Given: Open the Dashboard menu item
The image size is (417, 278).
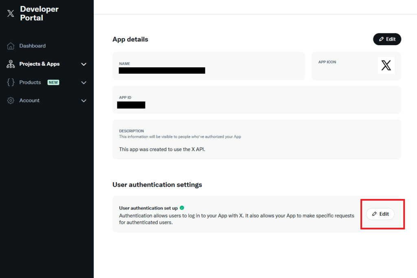Looking at the screenshot, I should (x=33, y=46).
